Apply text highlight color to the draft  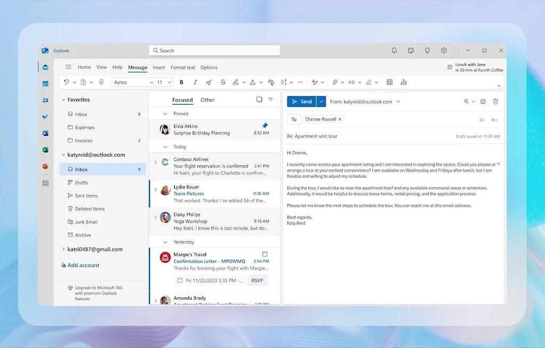point(236,82)
